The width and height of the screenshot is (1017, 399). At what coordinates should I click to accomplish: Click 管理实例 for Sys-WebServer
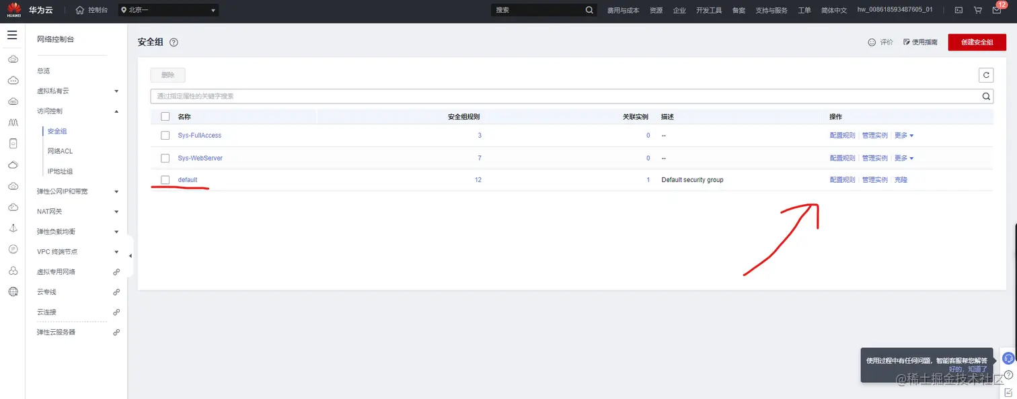point(874,159)
